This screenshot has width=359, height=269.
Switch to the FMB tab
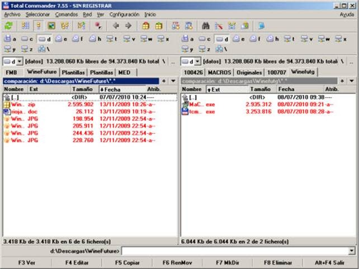11,72
